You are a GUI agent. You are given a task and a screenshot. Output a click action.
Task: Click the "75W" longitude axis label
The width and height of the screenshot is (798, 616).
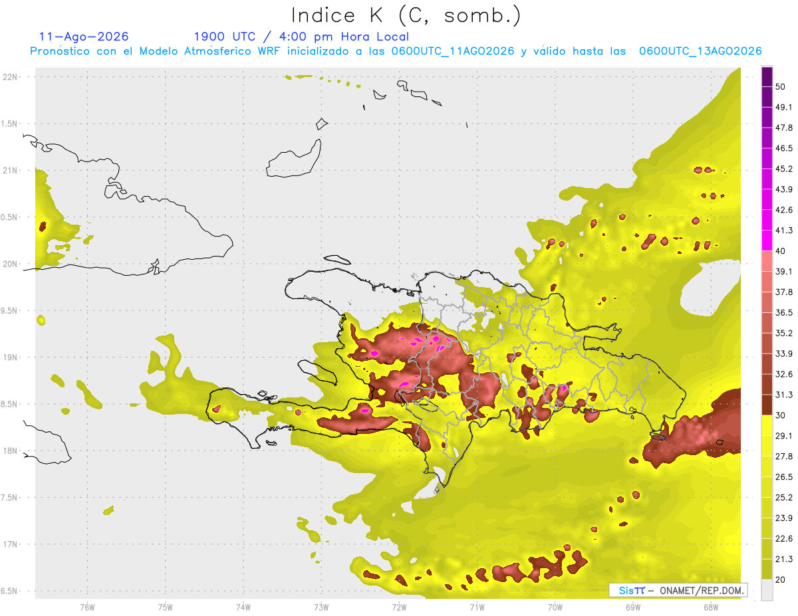pos(165,607)
